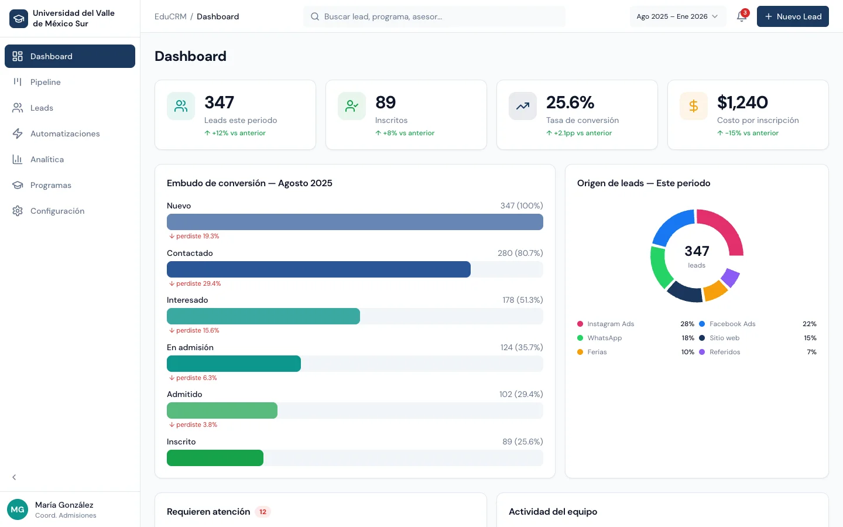843x527 pixels.
Task: Open the Programas section
Action: [50, 185]
